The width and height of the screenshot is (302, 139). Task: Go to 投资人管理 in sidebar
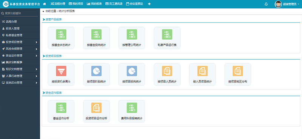pyautogui.click(x=20, y=29)
